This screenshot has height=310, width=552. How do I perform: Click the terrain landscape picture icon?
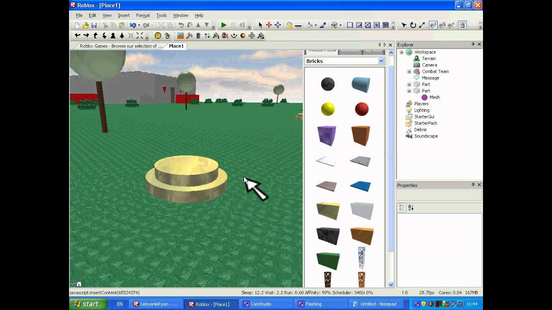coord(180,36)
